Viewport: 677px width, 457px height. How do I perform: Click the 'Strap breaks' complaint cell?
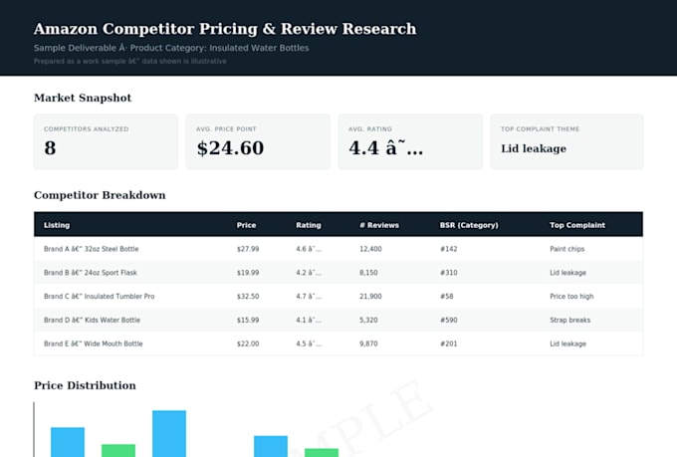[569, 320]
